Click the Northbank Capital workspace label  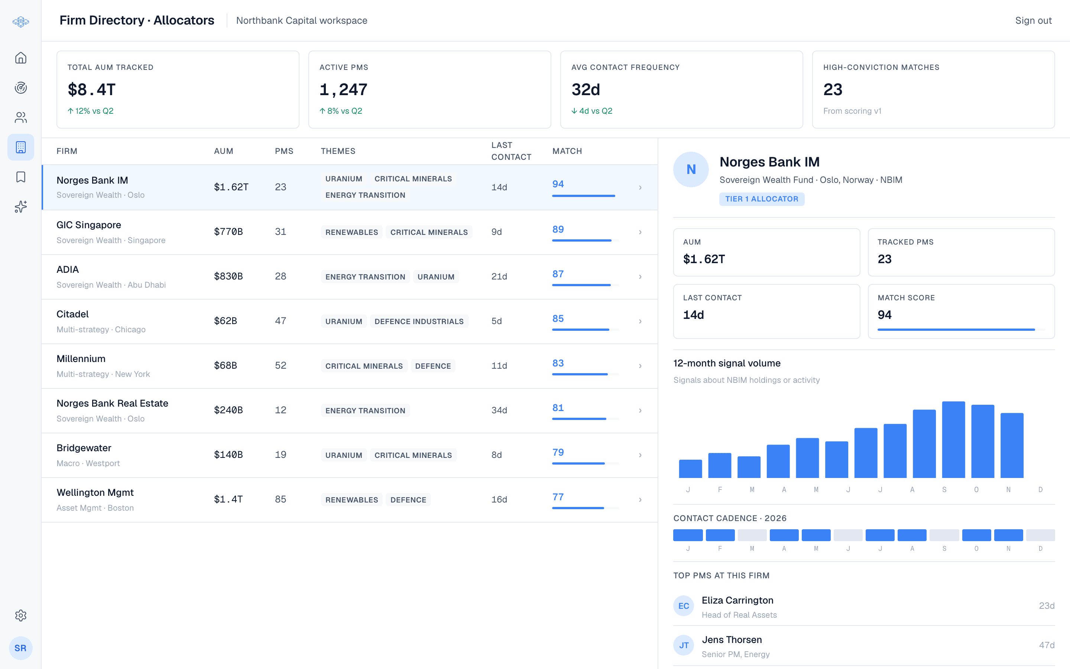(302, 20)
